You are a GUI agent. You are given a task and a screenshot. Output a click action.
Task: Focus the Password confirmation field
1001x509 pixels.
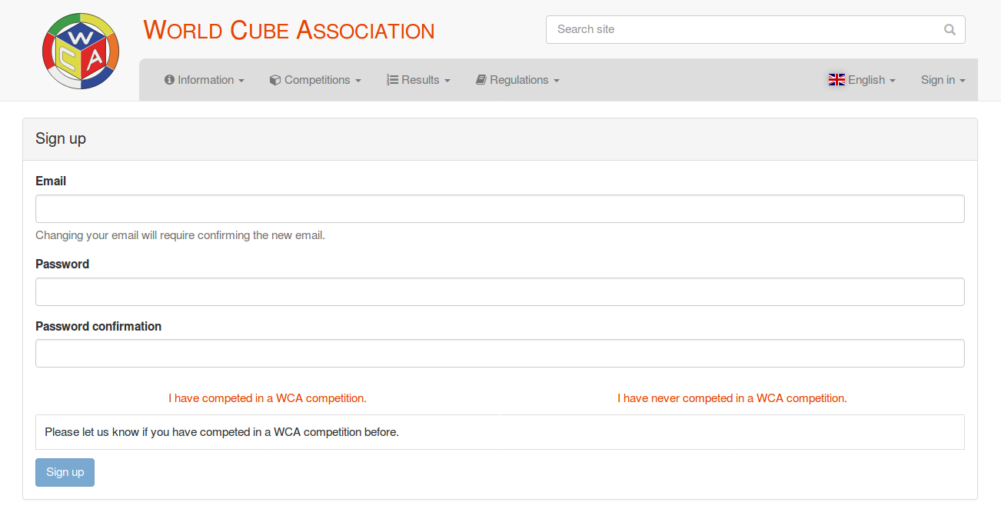pyautogui.click(x=500, y=354)
